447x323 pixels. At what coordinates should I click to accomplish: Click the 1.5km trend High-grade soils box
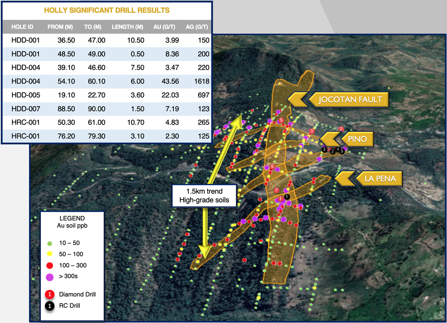(x=205, y=195)
